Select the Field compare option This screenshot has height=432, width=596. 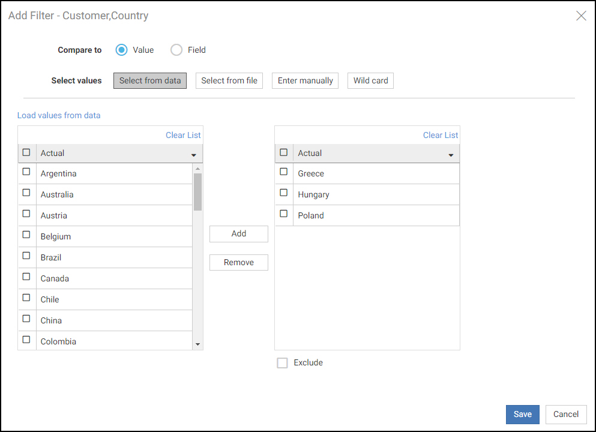click(x=176, y=50)
